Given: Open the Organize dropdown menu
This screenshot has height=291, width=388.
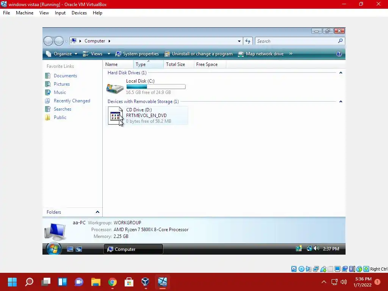Looking at the screenshot, I should (x=62, y=54).
